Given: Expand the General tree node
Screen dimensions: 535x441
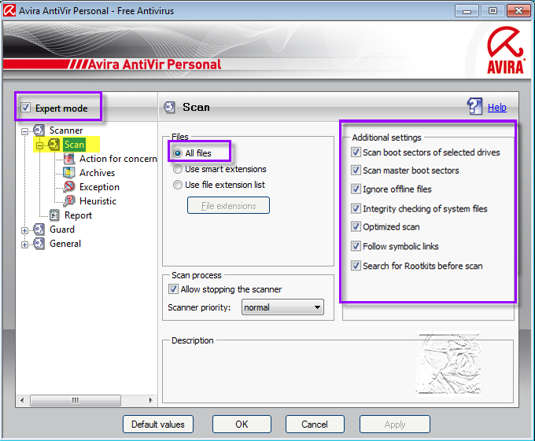Looking at the screenshot, I should [x=25, y=244].
